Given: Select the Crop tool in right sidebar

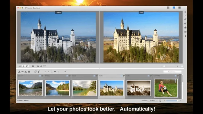Looking at the screenshot, I should tap(185, 15).
